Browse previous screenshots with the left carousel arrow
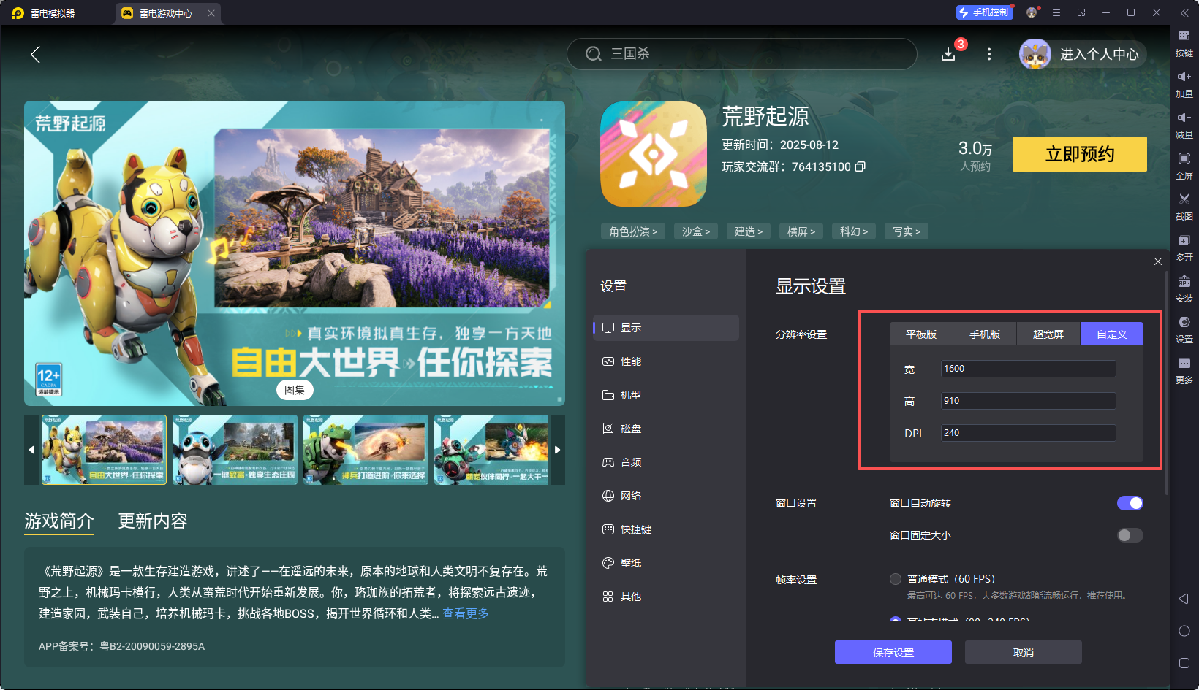Viewport: 1199px width, 690px height. 31,450
